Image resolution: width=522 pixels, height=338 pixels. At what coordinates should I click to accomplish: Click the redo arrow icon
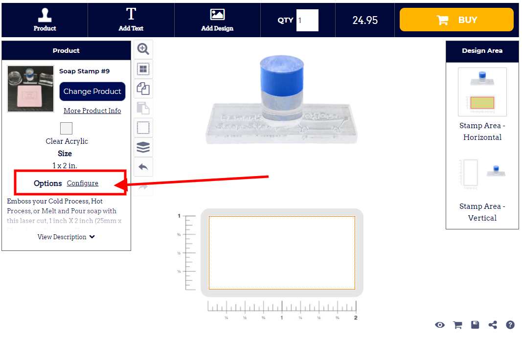[143, 186]
